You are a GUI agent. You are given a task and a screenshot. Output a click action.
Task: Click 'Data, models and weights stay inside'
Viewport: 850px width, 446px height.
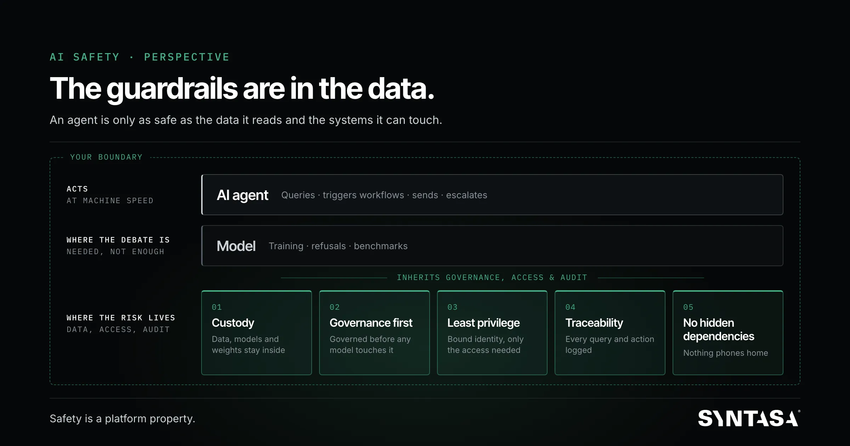[248, 344]
